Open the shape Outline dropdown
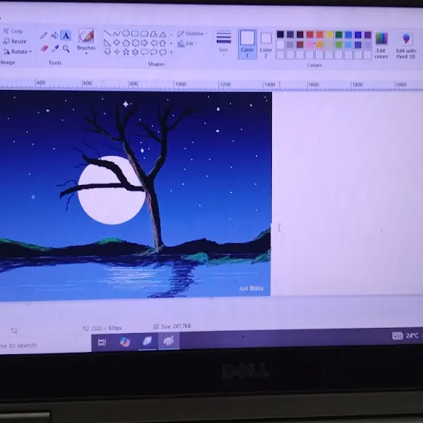Screen dimensions: 423x423 click(x=193, y=34)
